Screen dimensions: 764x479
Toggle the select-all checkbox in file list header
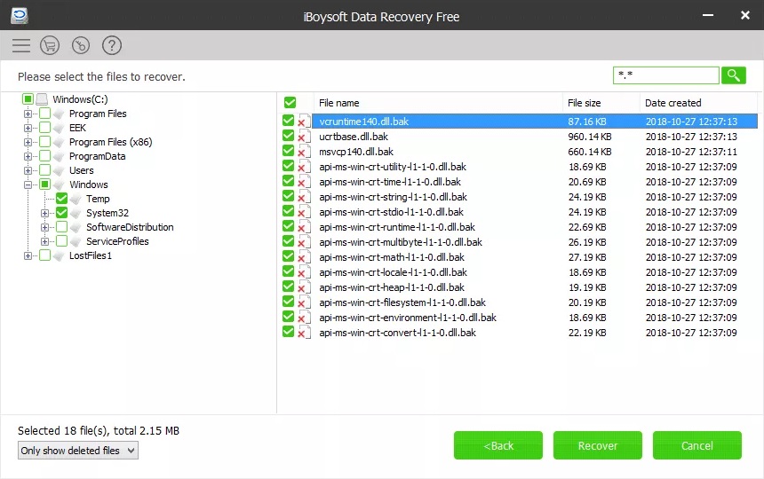pyautogui.click(x=290, y=103)
